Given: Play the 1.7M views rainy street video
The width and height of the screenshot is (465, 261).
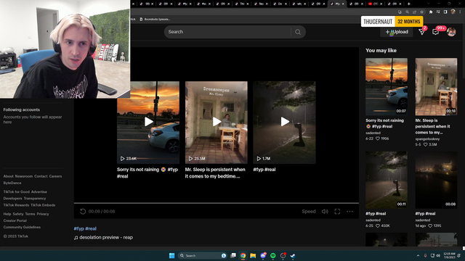Looking at the screenshot, I should coord(284,122).
